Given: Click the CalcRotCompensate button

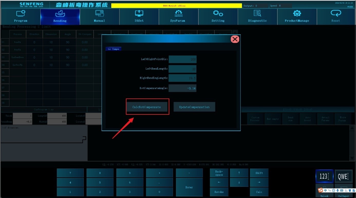Looking at the screenshot, I should [x=147, y=107].
